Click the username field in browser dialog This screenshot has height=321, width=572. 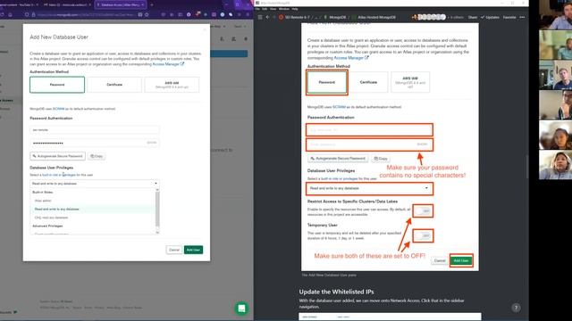tap(95, 129)
